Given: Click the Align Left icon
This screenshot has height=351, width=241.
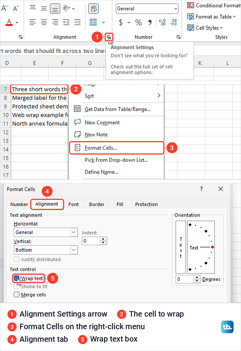Looking at the screenshot, I should [x=33, y=22].
